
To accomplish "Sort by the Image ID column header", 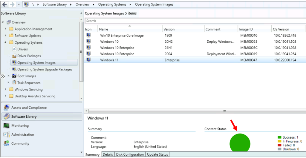I will pyautogui.click(x=255, y=29).
